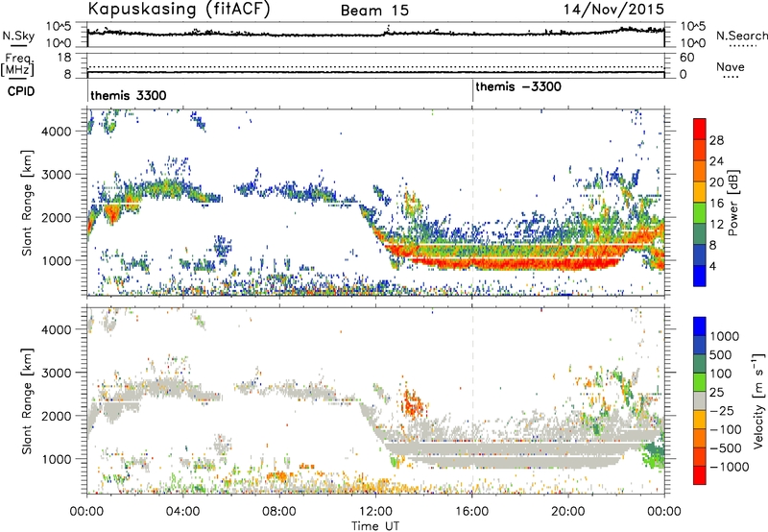Select the 'Beam 15' header label
This screenshot has width=768, height=532.
coord(374,11)
